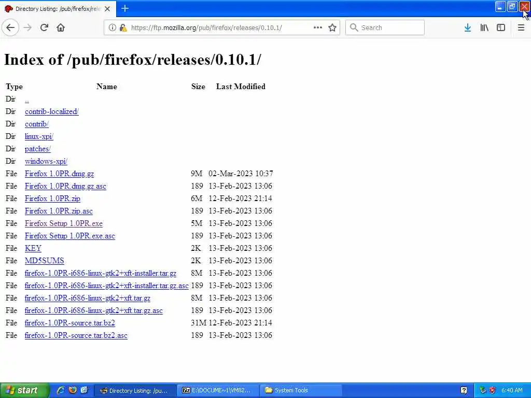The width and height of the screenshot is (531, 398).
Task: Open the contrib/ directory
Action: click(37, 124)
